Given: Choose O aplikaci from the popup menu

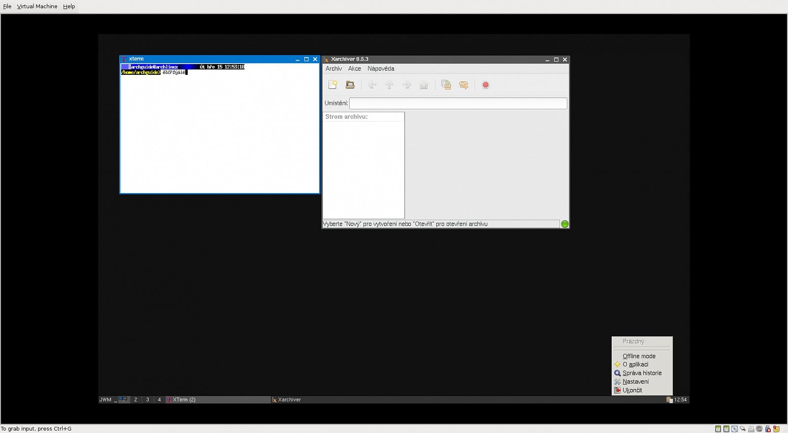Looking at the screenshot, I should (642, 365).
